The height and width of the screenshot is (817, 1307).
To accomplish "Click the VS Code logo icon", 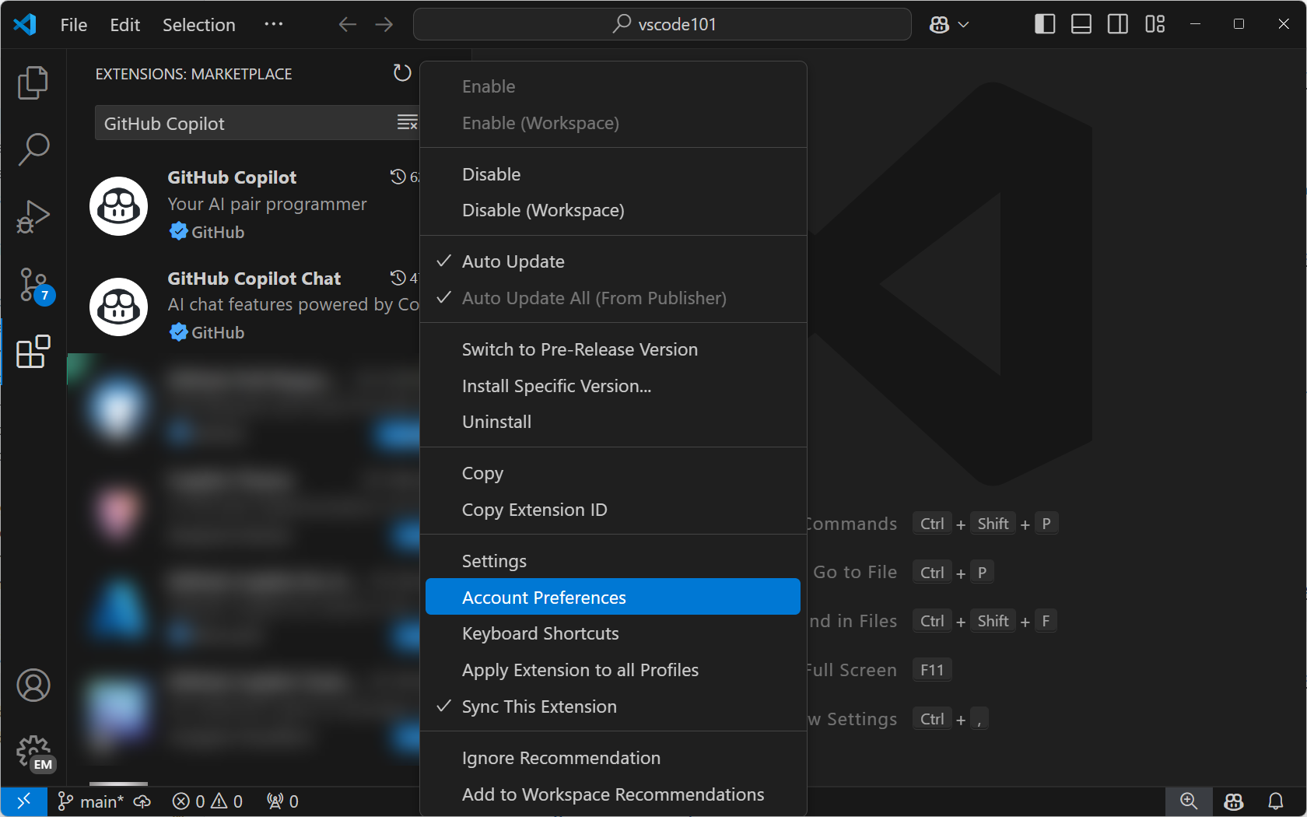I will 25,24.
